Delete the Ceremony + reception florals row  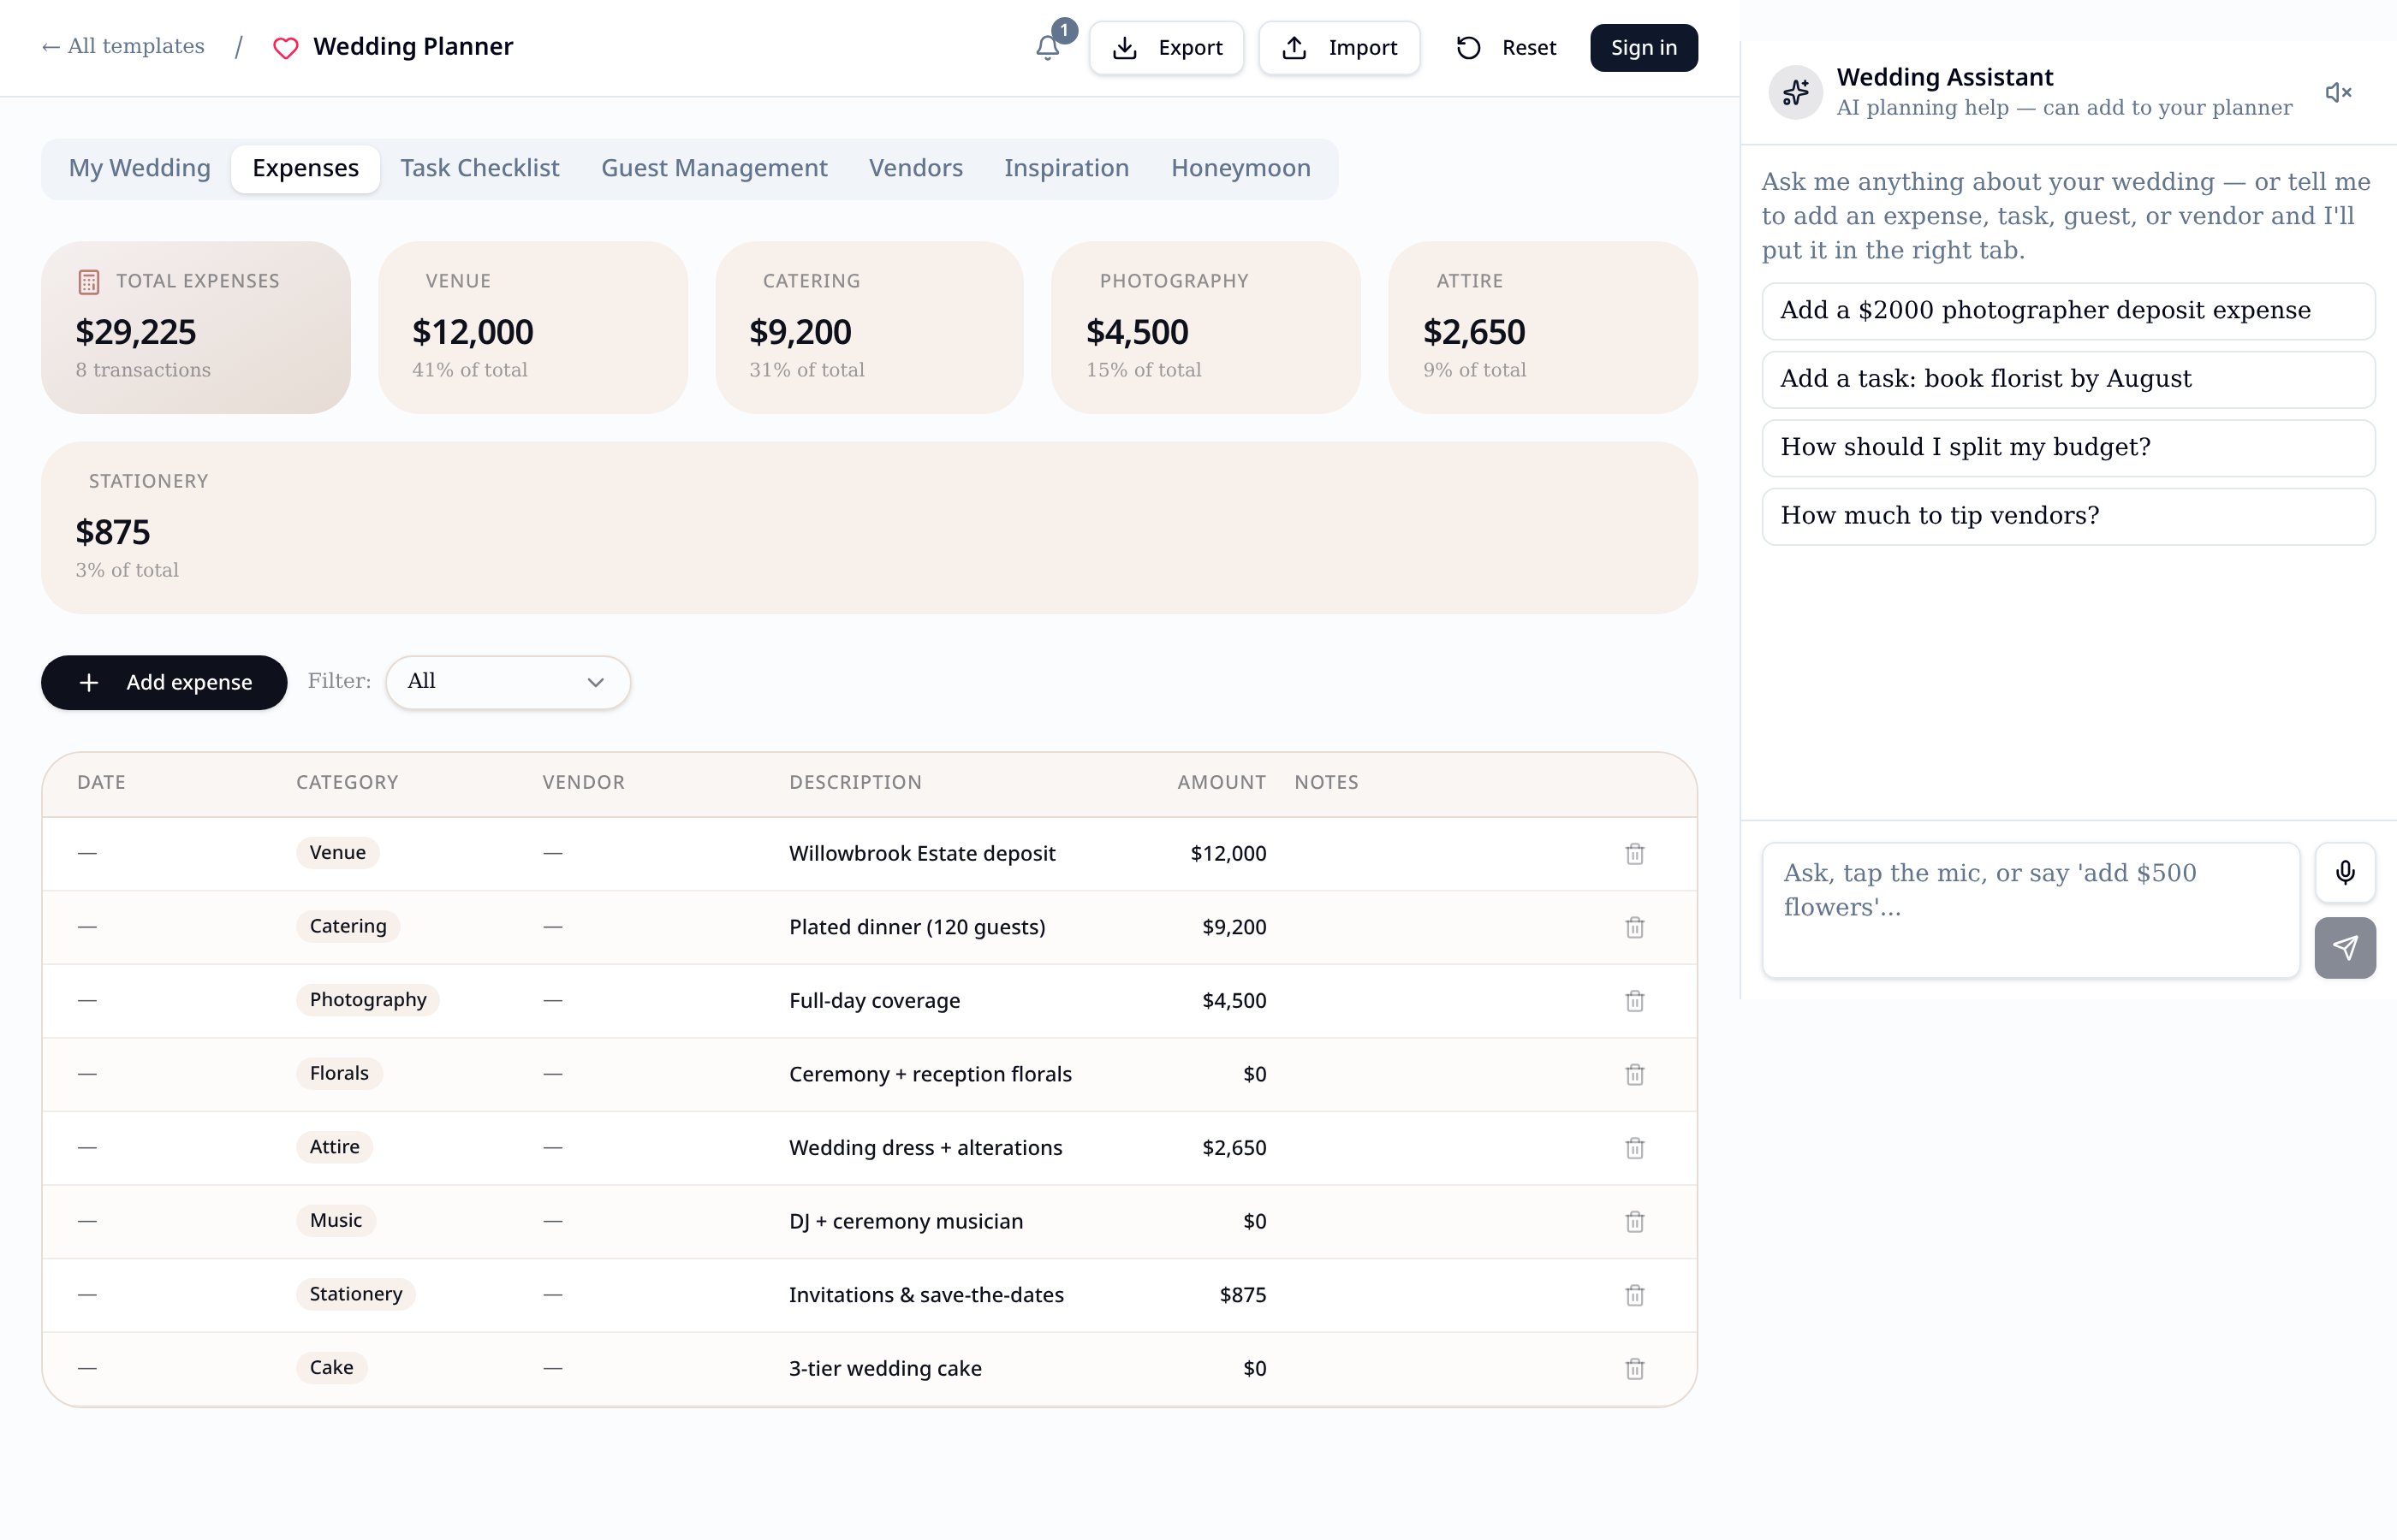click(x=1635, y=1074)
